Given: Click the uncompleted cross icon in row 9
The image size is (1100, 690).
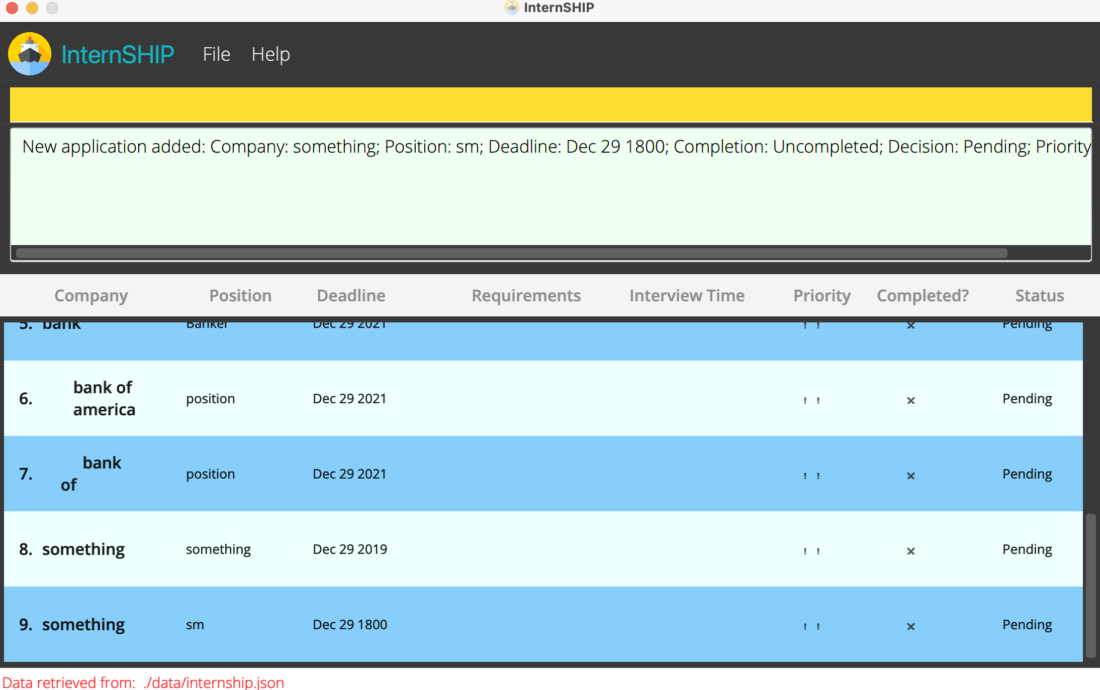Looking at the screenshot, I should coord(910,626).
